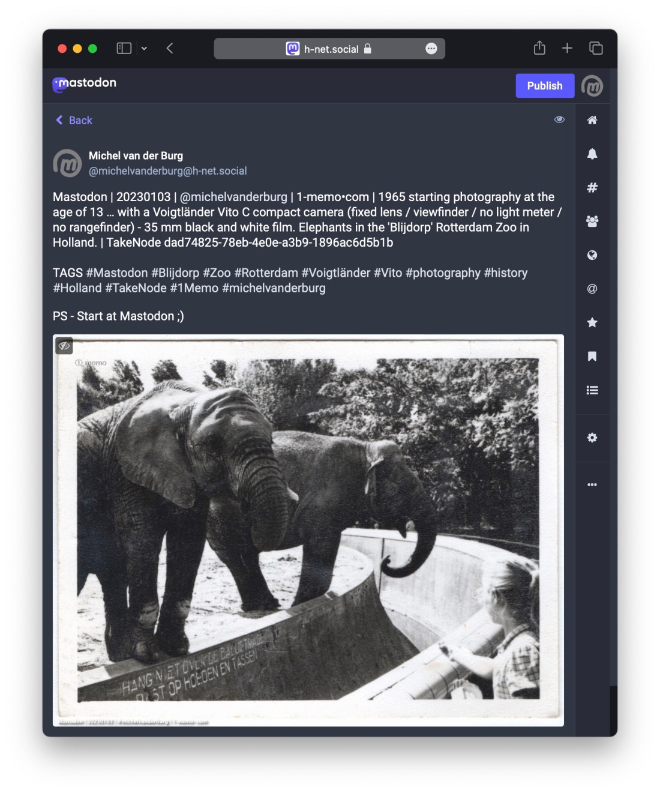Open the #Rotterdam hashtag link
660x793 pixels.
[x=266, y=273]
